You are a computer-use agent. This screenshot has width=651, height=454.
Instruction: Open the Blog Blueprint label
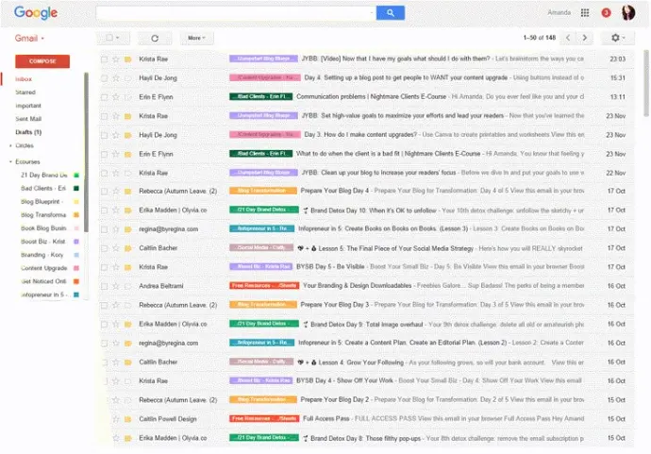[42, 201]
